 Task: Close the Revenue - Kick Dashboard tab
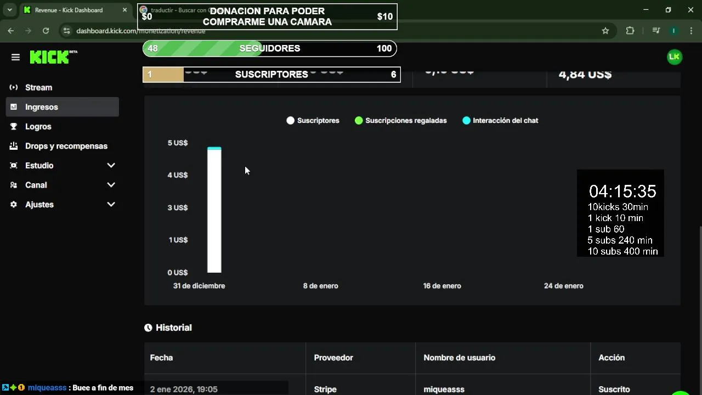tap(124, 10)
